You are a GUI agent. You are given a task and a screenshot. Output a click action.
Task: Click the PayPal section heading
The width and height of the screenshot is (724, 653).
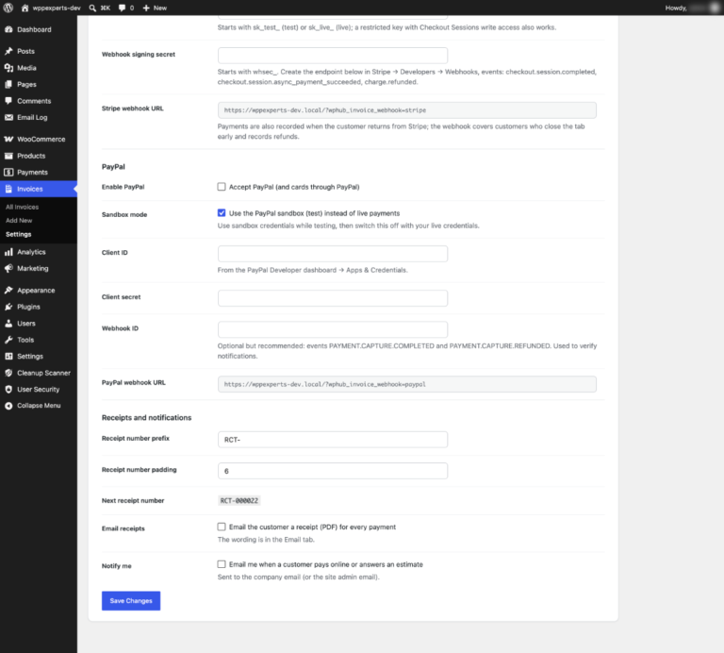click(113, 167)
